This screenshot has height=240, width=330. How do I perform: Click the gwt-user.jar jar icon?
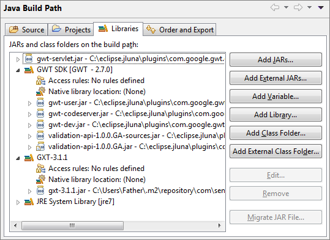(40, 103)
